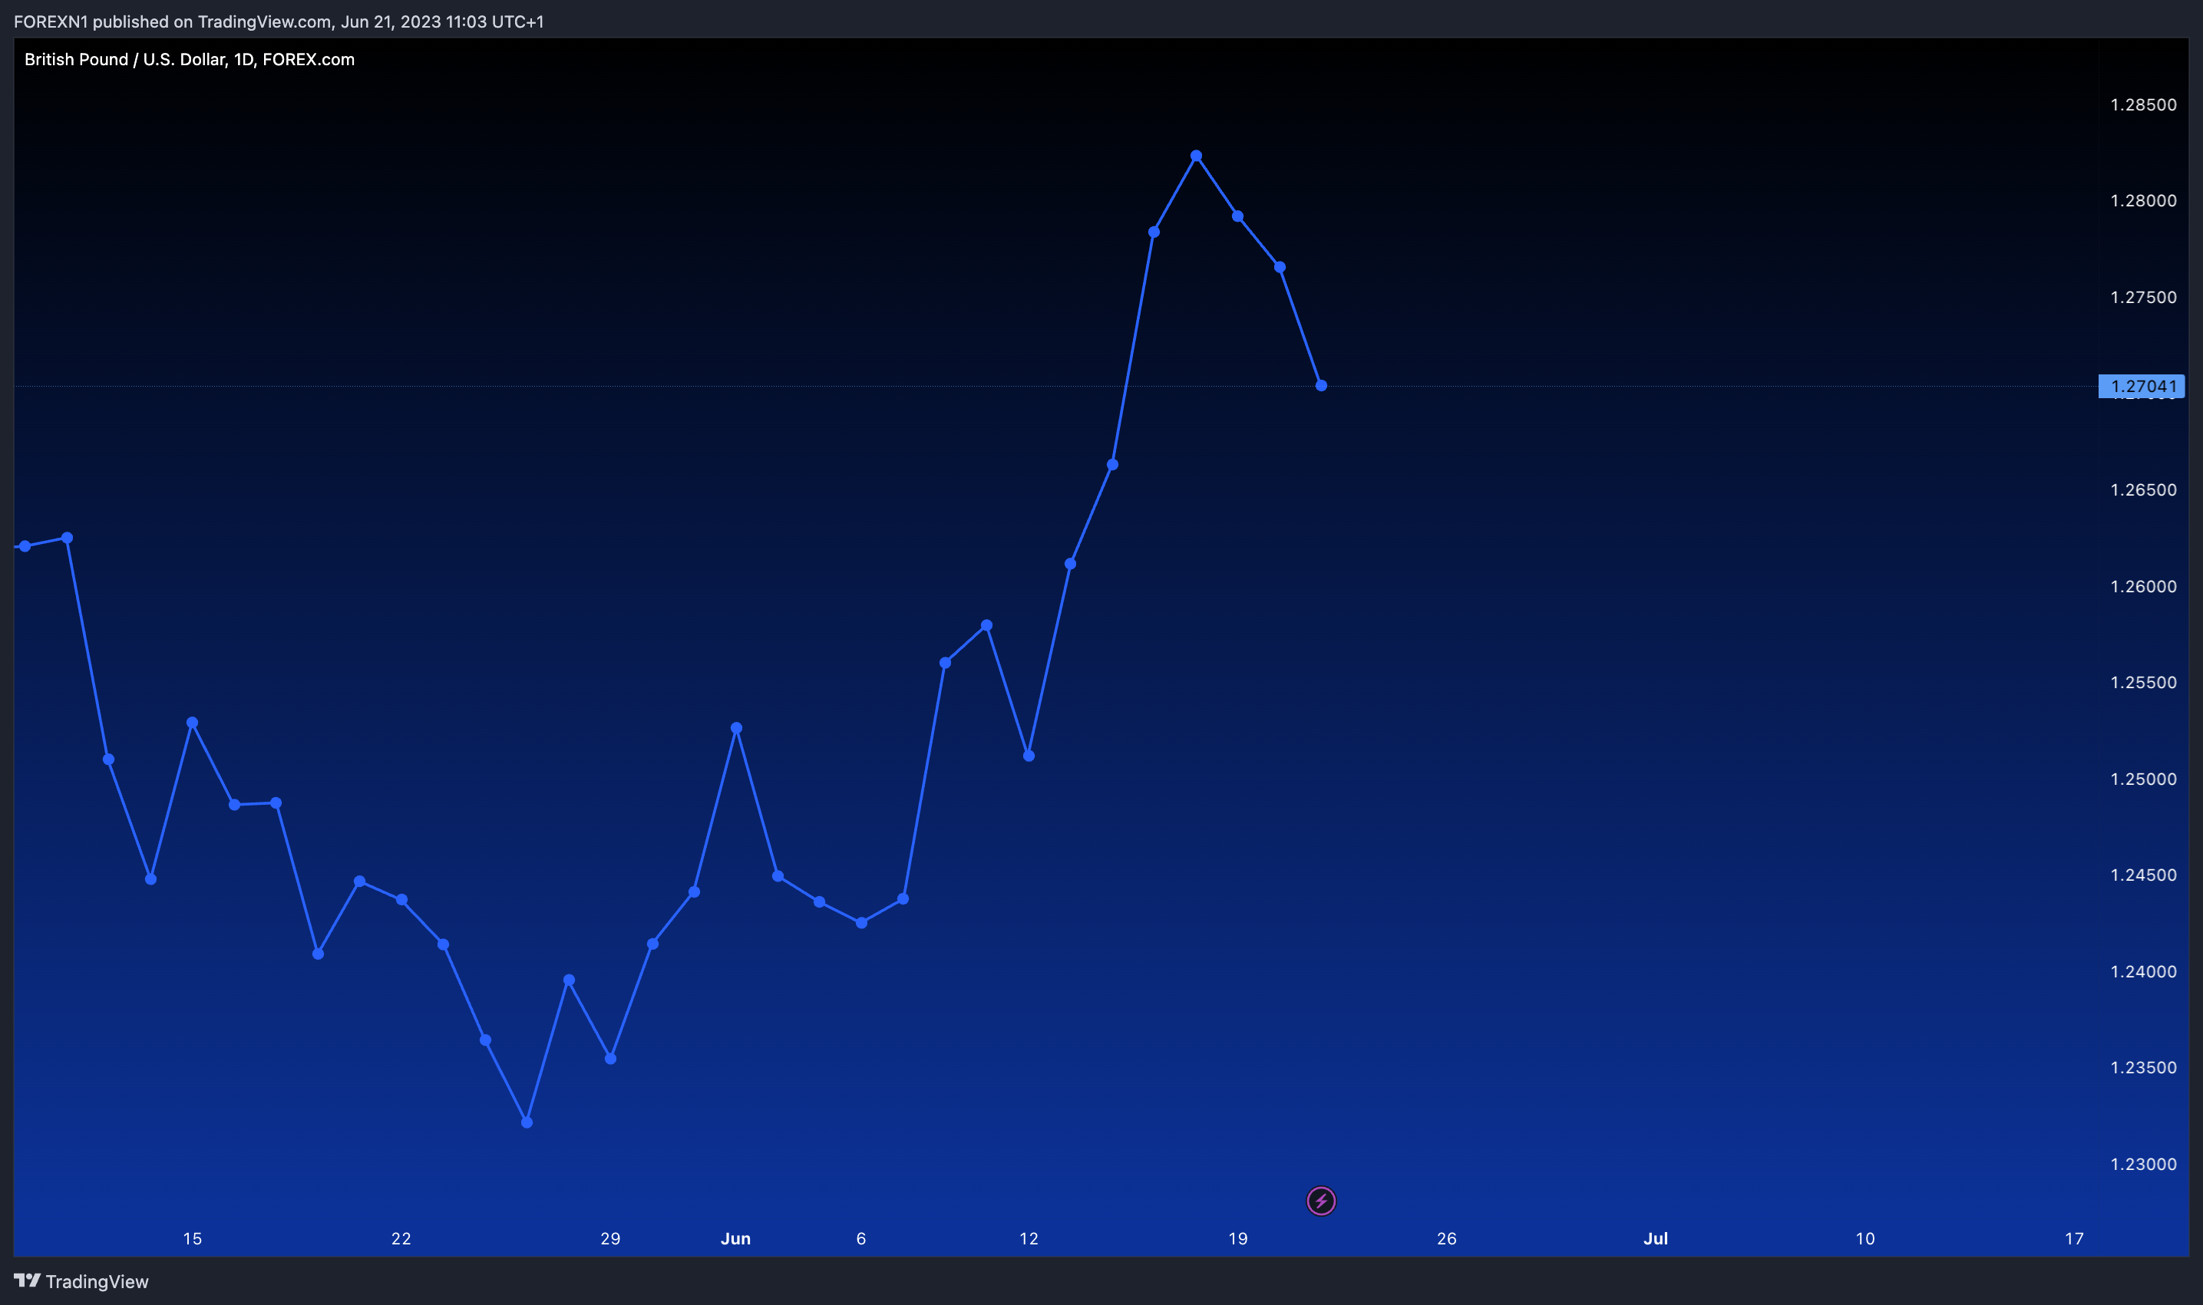Click the date label 29 on time axis
Viewport: 2203px width, 1305px height.
pyautogui.click(x=610, y=1238)
